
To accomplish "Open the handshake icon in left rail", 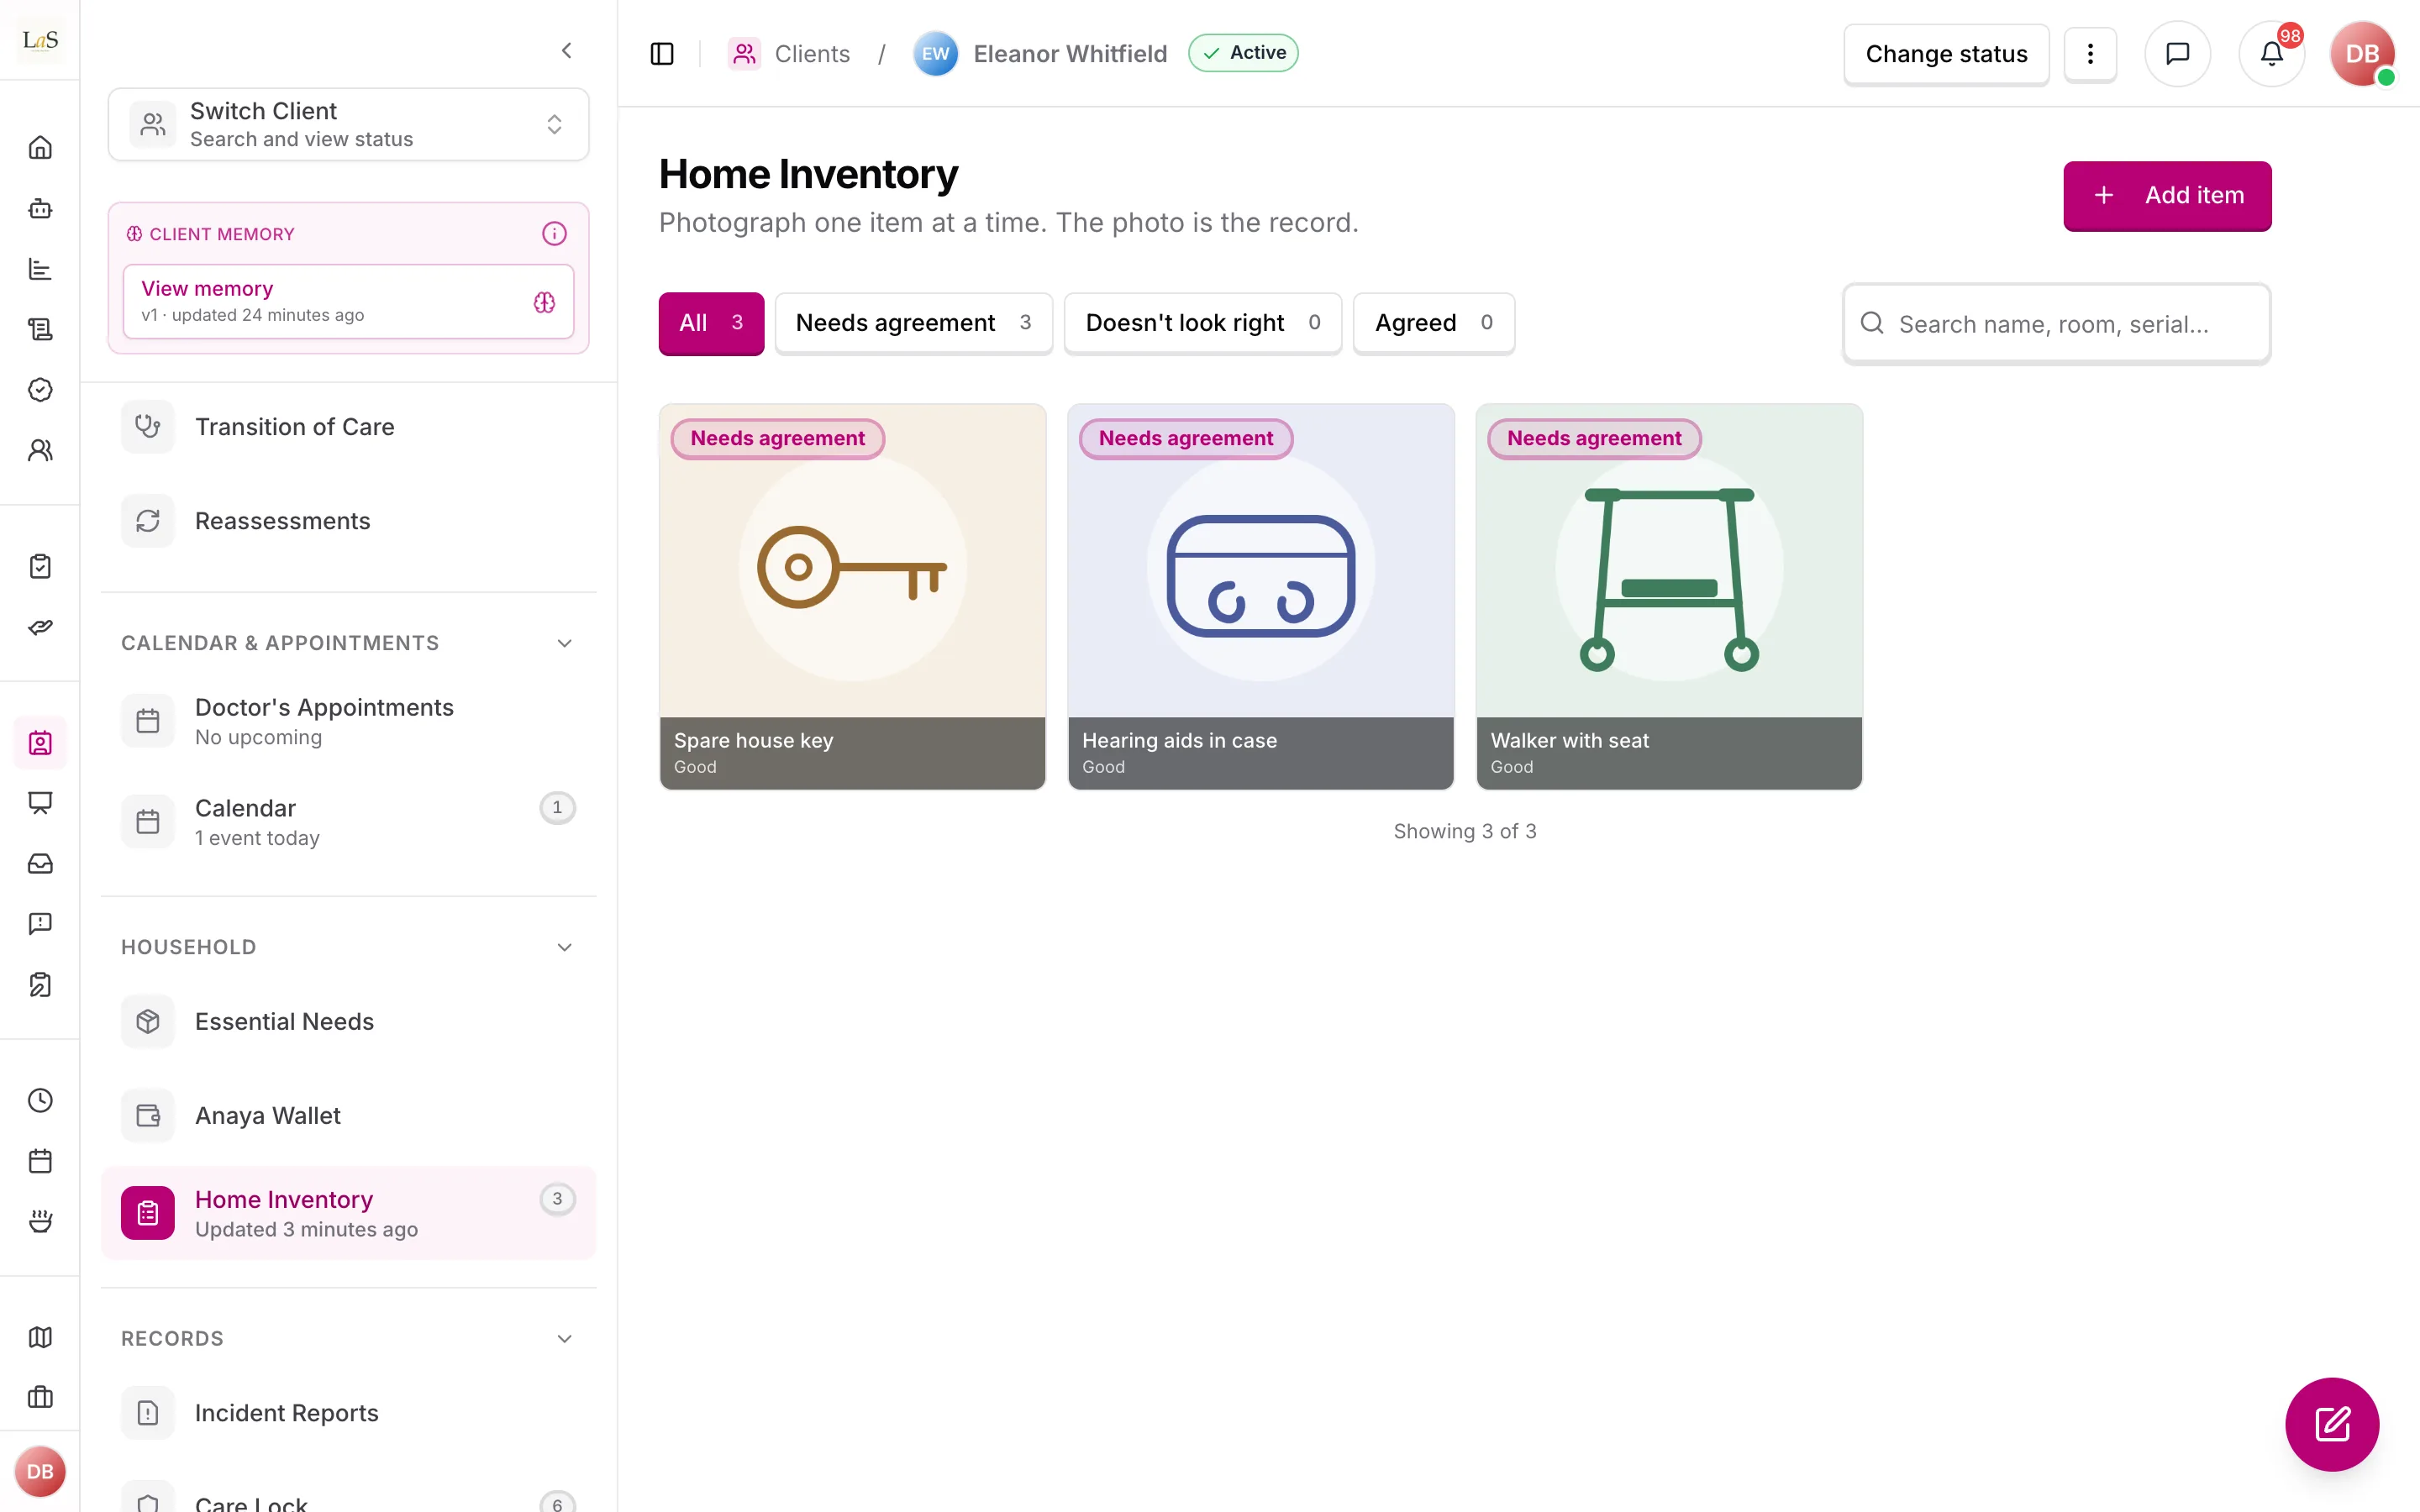I will coord(40,627).
